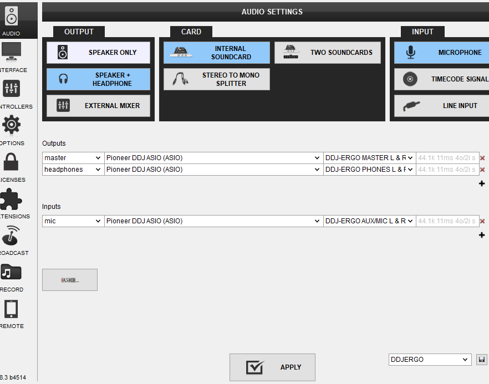Save the audio config with floppy icon
This screenshot has height=384, width=489.
(482, 360)
